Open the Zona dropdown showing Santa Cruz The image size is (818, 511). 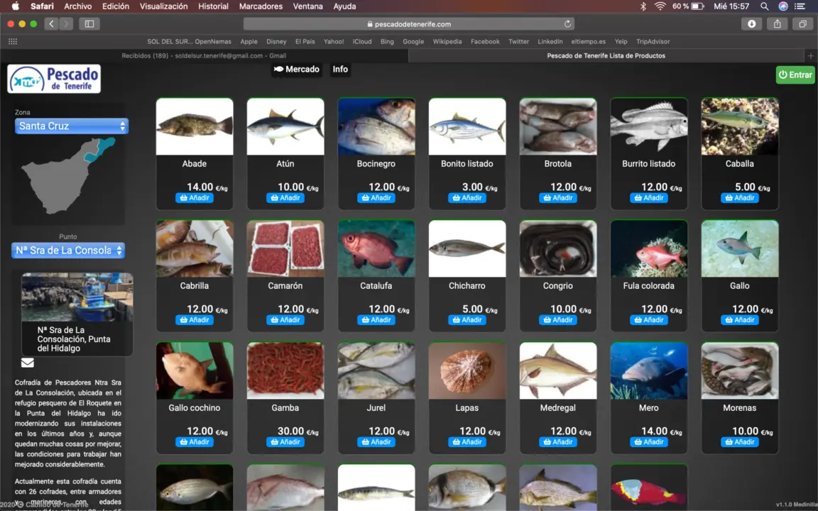point(72,126)
